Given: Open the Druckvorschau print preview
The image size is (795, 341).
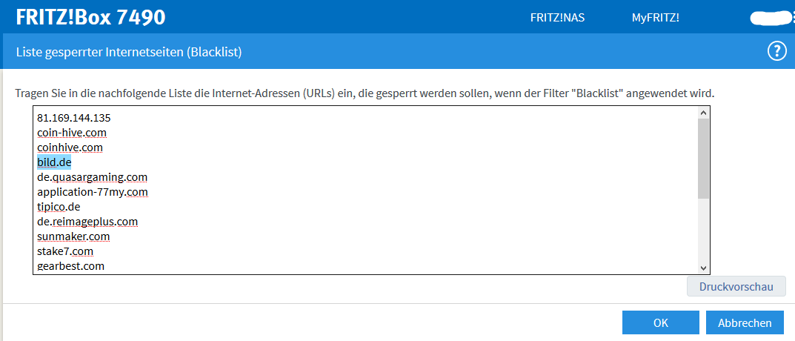Looking at the screenshot, I should coord(736,286).
